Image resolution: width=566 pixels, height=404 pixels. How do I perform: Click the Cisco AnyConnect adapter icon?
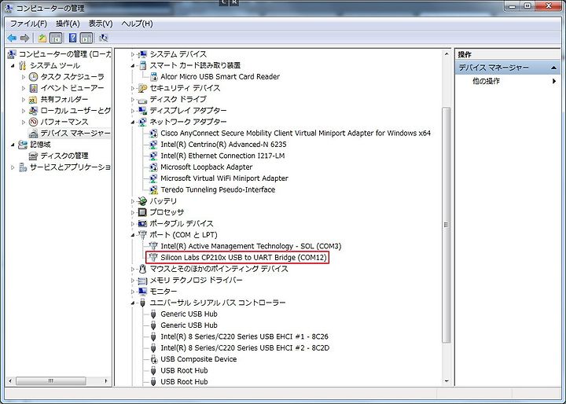pyautogui.click(x=154, y=133)
